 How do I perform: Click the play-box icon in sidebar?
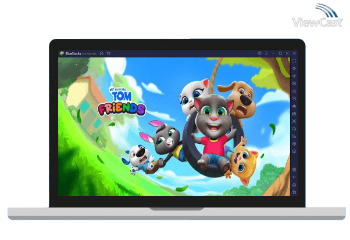pyautogui.click(x=294, y=83)
